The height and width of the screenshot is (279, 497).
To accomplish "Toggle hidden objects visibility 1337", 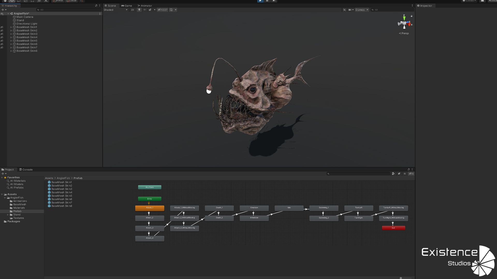I will tap(163, 10).
